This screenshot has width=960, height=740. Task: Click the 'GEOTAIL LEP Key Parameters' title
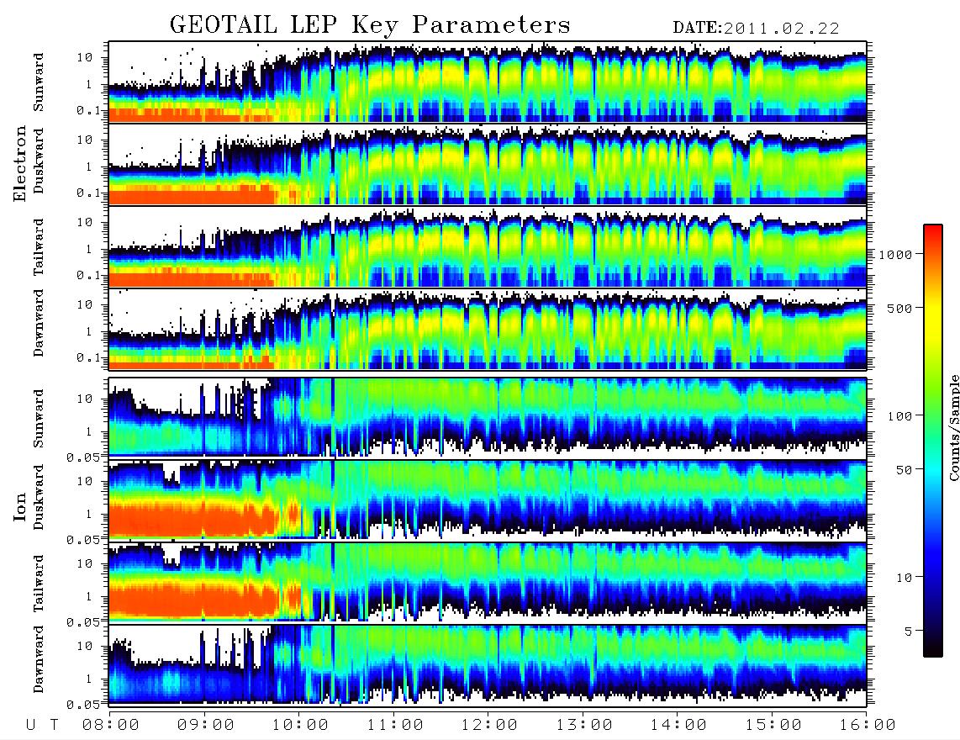370,25
